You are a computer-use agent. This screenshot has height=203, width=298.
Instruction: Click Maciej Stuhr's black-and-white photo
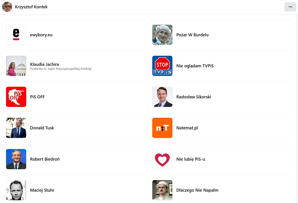point(16,190)
